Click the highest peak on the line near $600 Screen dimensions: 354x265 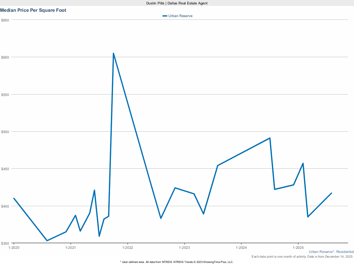pos(114,54)
